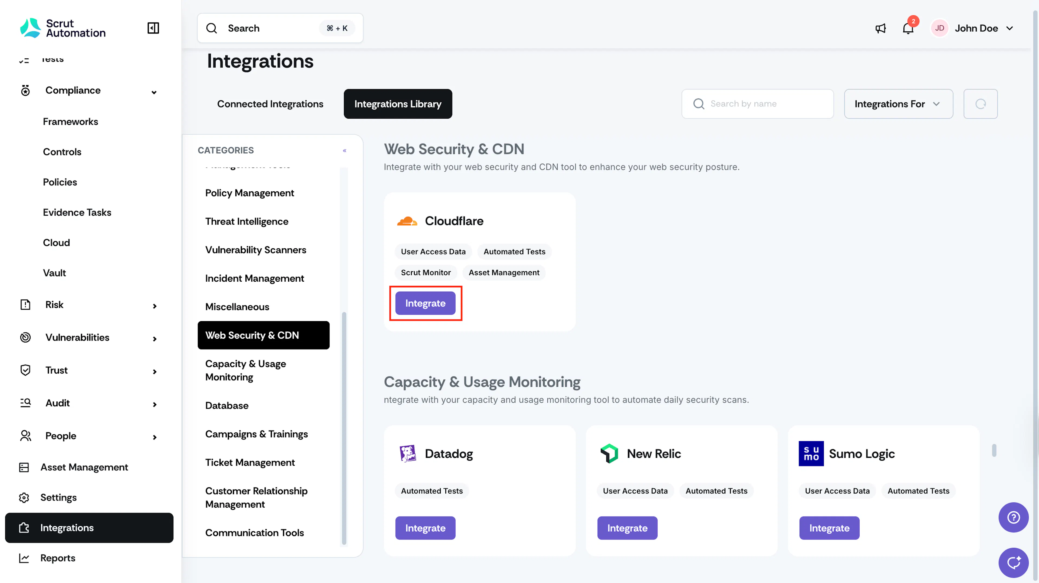Viewport: 1039px width, 583px height.
Task: Click the Cloudflare logo icon
Action: [x=407, y=221]
